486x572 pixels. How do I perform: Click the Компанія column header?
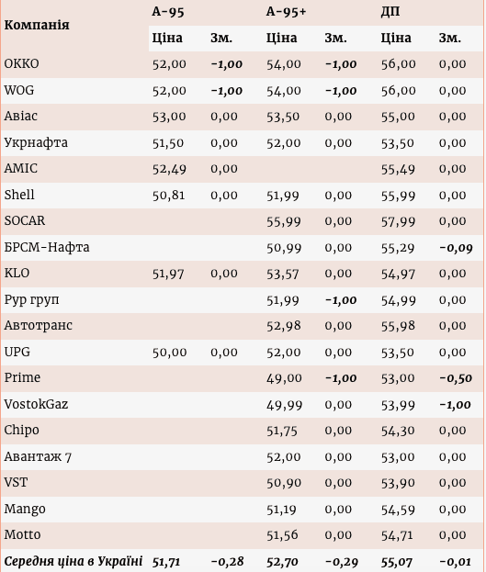[x=37, y=25]
